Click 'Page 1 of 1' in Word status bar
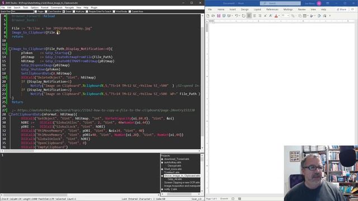Viewport: 358px width, 201px height. pyautogui.click(x=211, y=199)
